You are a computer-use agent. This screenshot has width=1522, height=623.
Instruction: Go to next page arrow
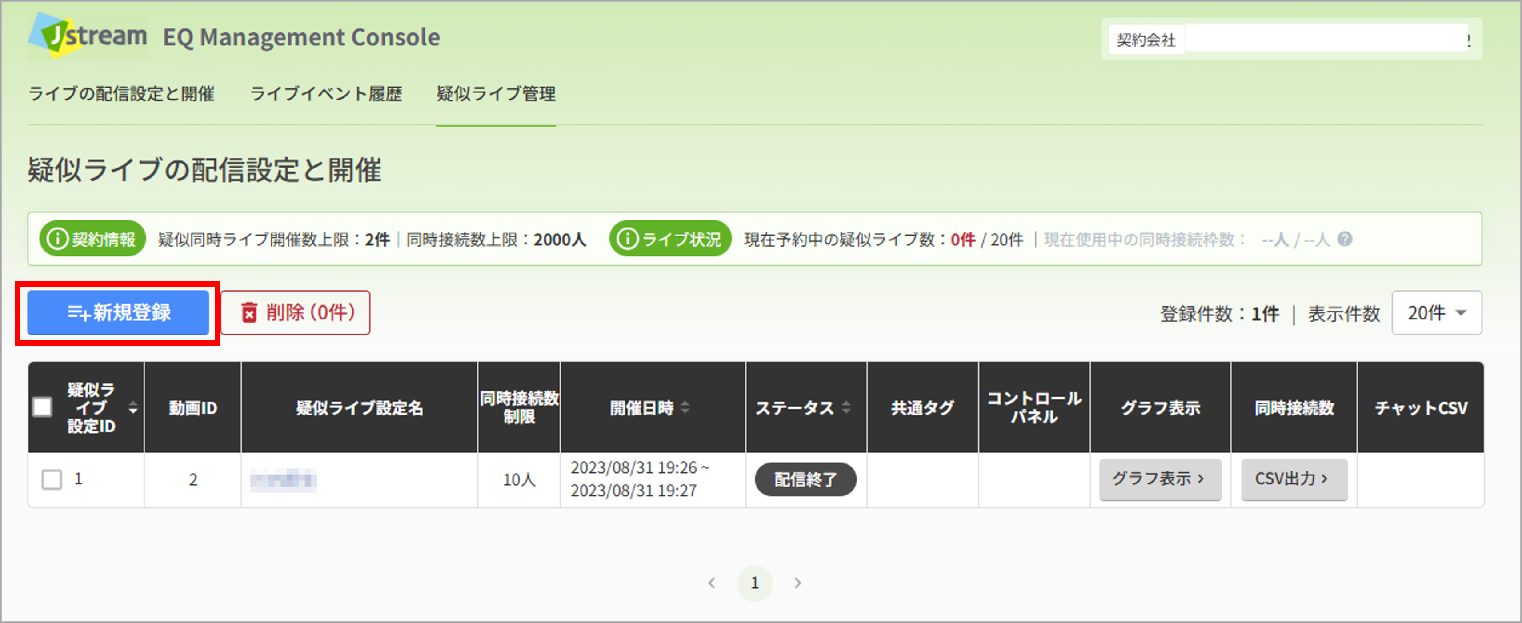pos(797,583)
